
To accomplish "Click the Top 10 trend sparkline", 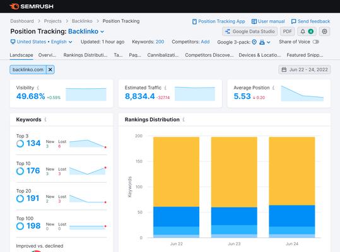I will [x=88, y=171].
